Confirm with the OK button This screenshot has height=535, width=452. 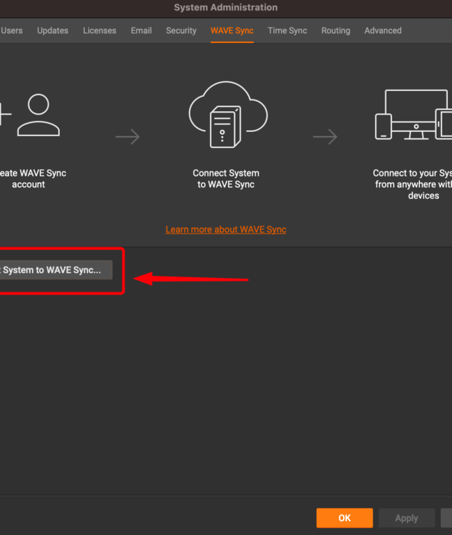point(344,518)
